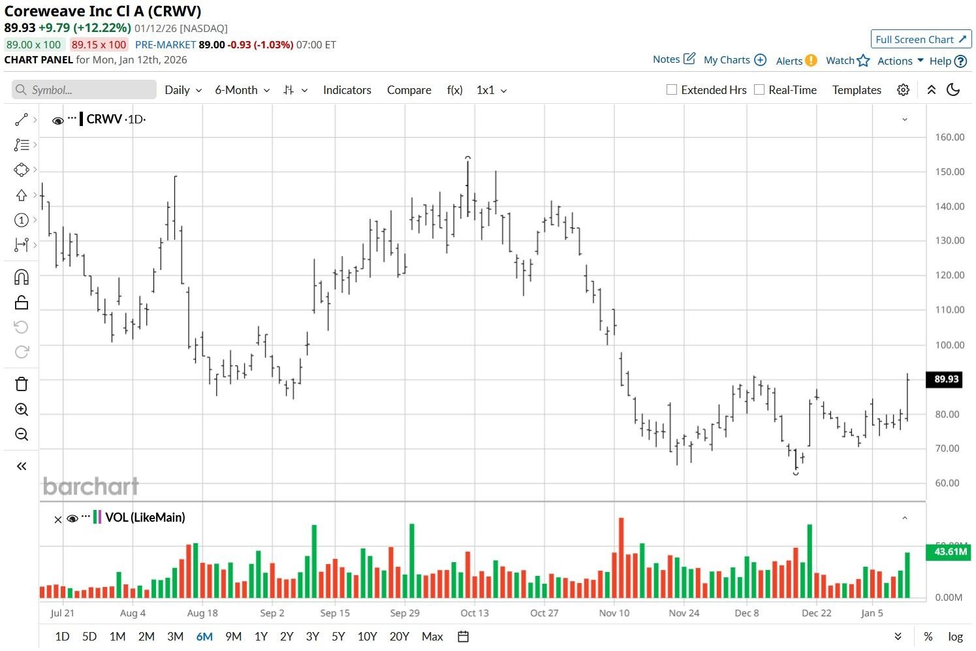This screenshot has width=976, height=651.
Task: Remove the VOL indicator pane
Action: 58,520
